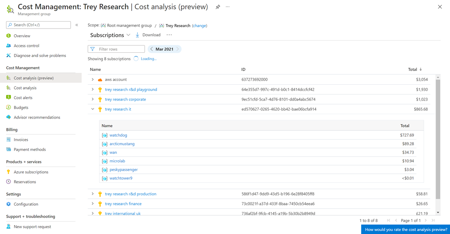Open Access control in the sidebar
Image resolution: width=450 pixels, height=234 pixels.
click(26, 46)
